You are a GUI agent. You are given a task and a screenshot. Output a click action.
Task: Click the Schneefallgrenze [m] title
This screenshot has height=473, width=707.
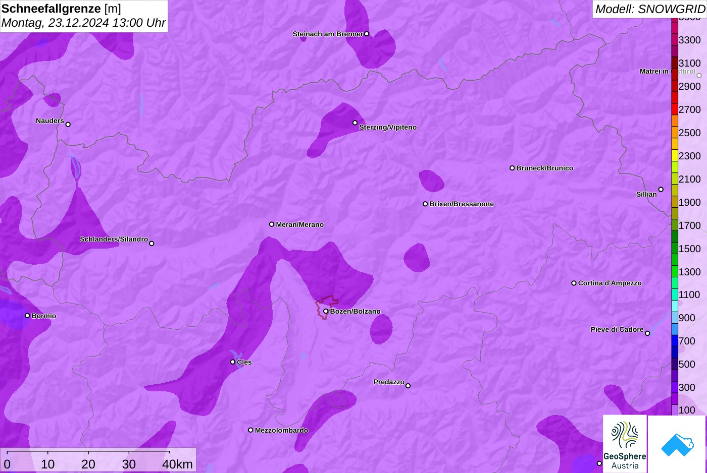(61, 9)
